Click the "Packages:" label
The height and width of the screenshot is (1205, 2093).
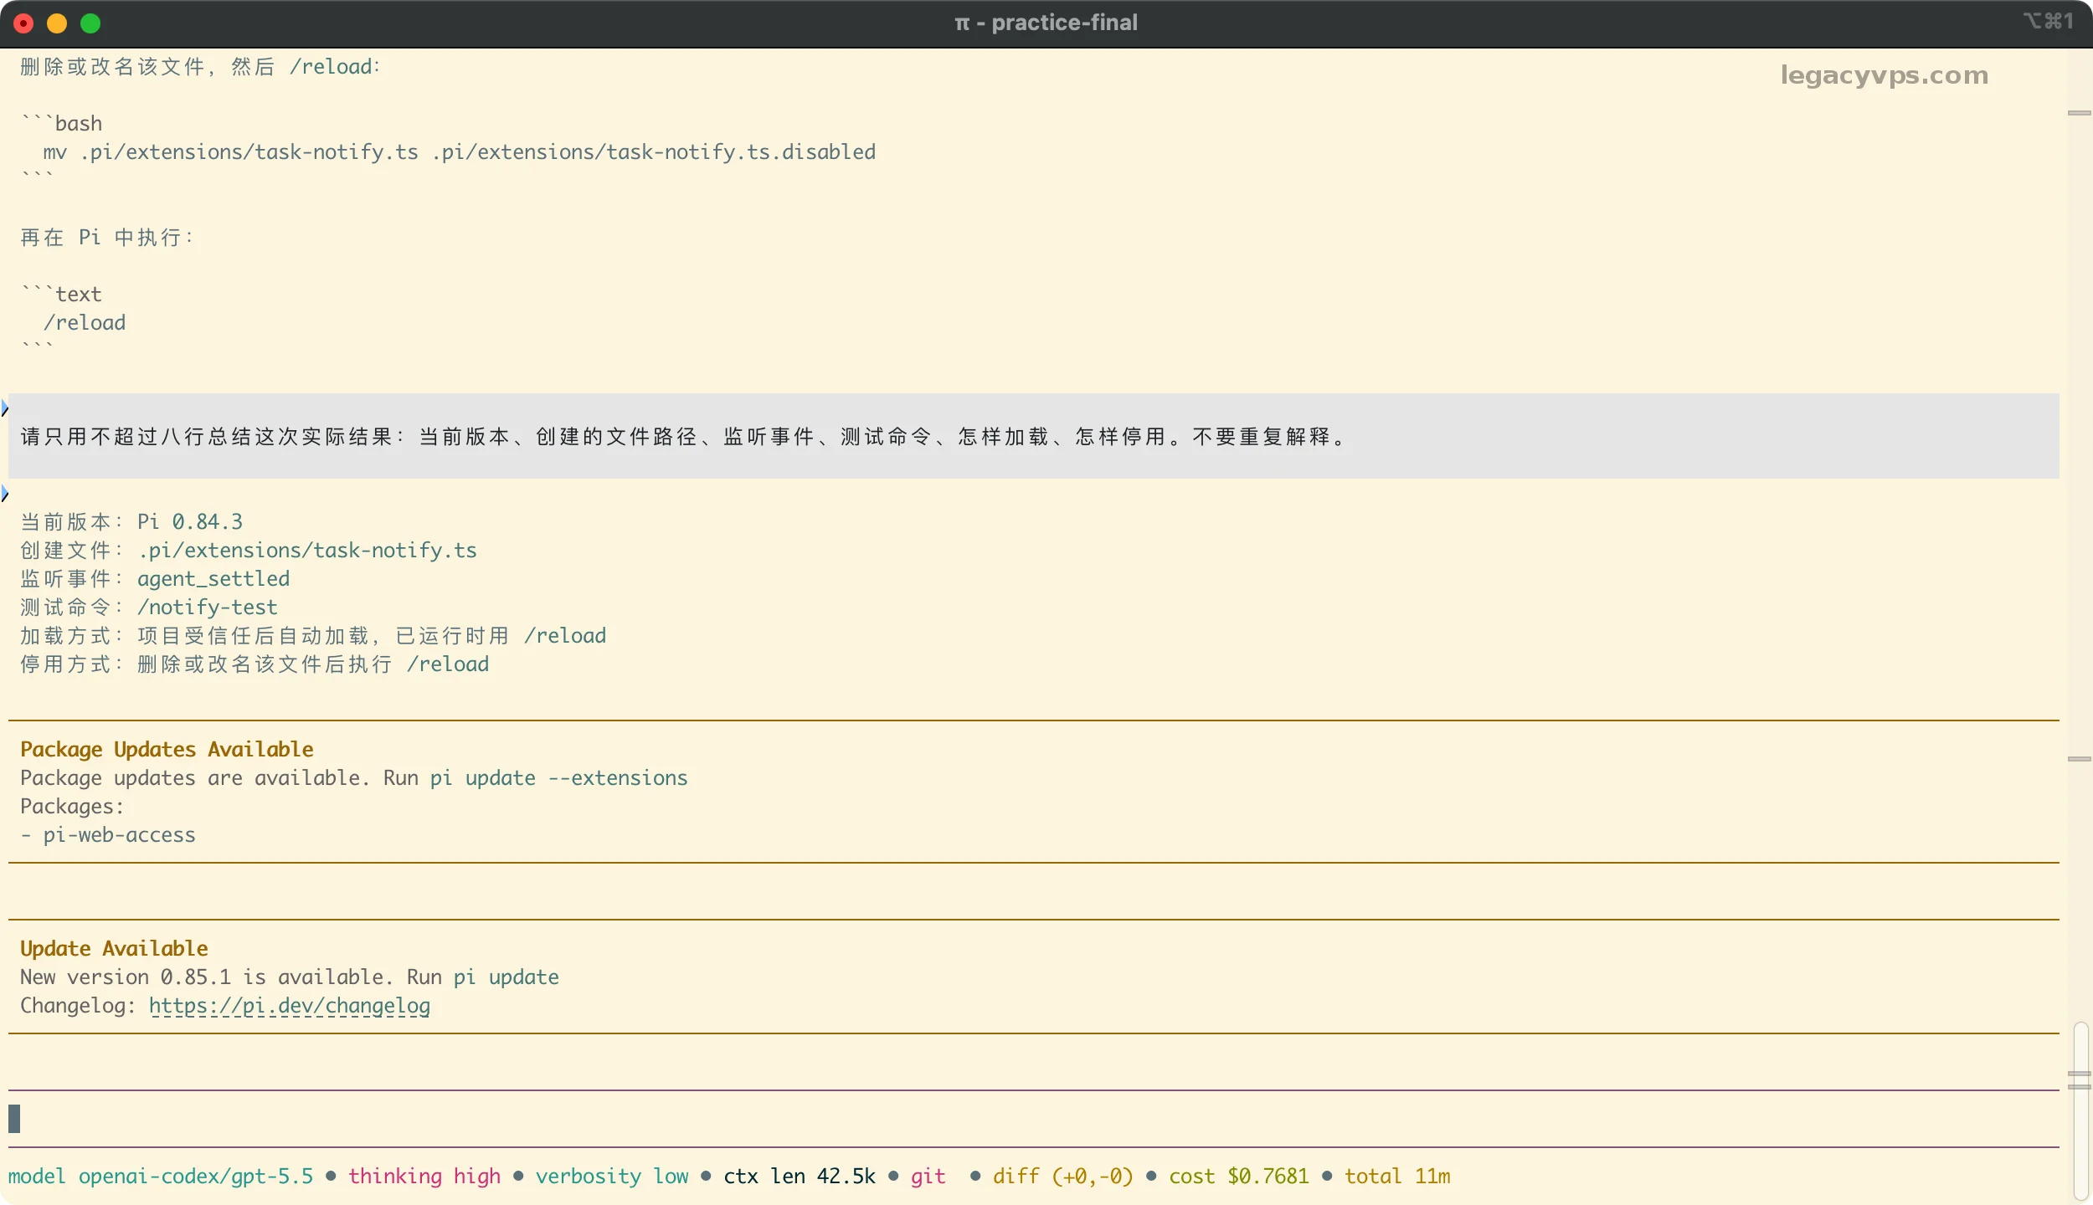point(72,806)
